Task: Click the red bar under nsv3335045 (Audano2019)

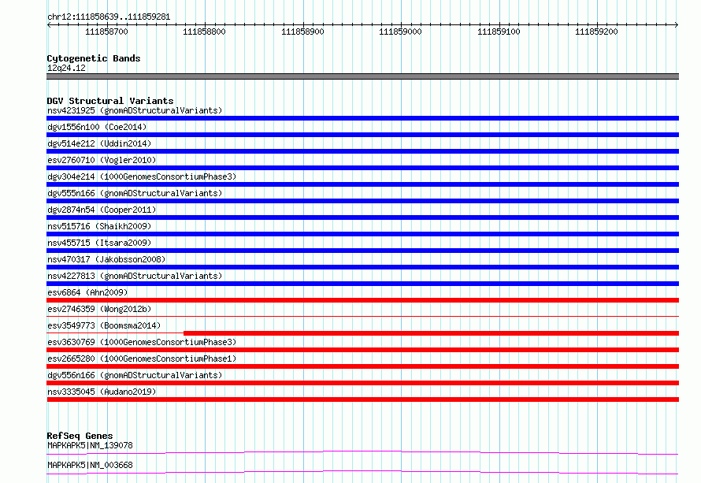Action: click(x=362, y=399)
